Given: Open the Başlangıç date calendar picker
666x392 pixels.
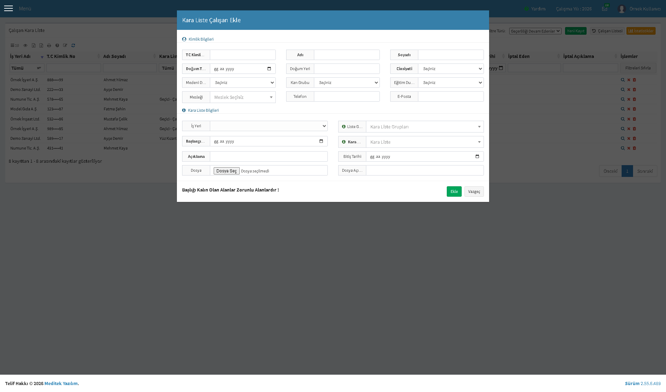Looking at the screenshot, I should [321, 141].
